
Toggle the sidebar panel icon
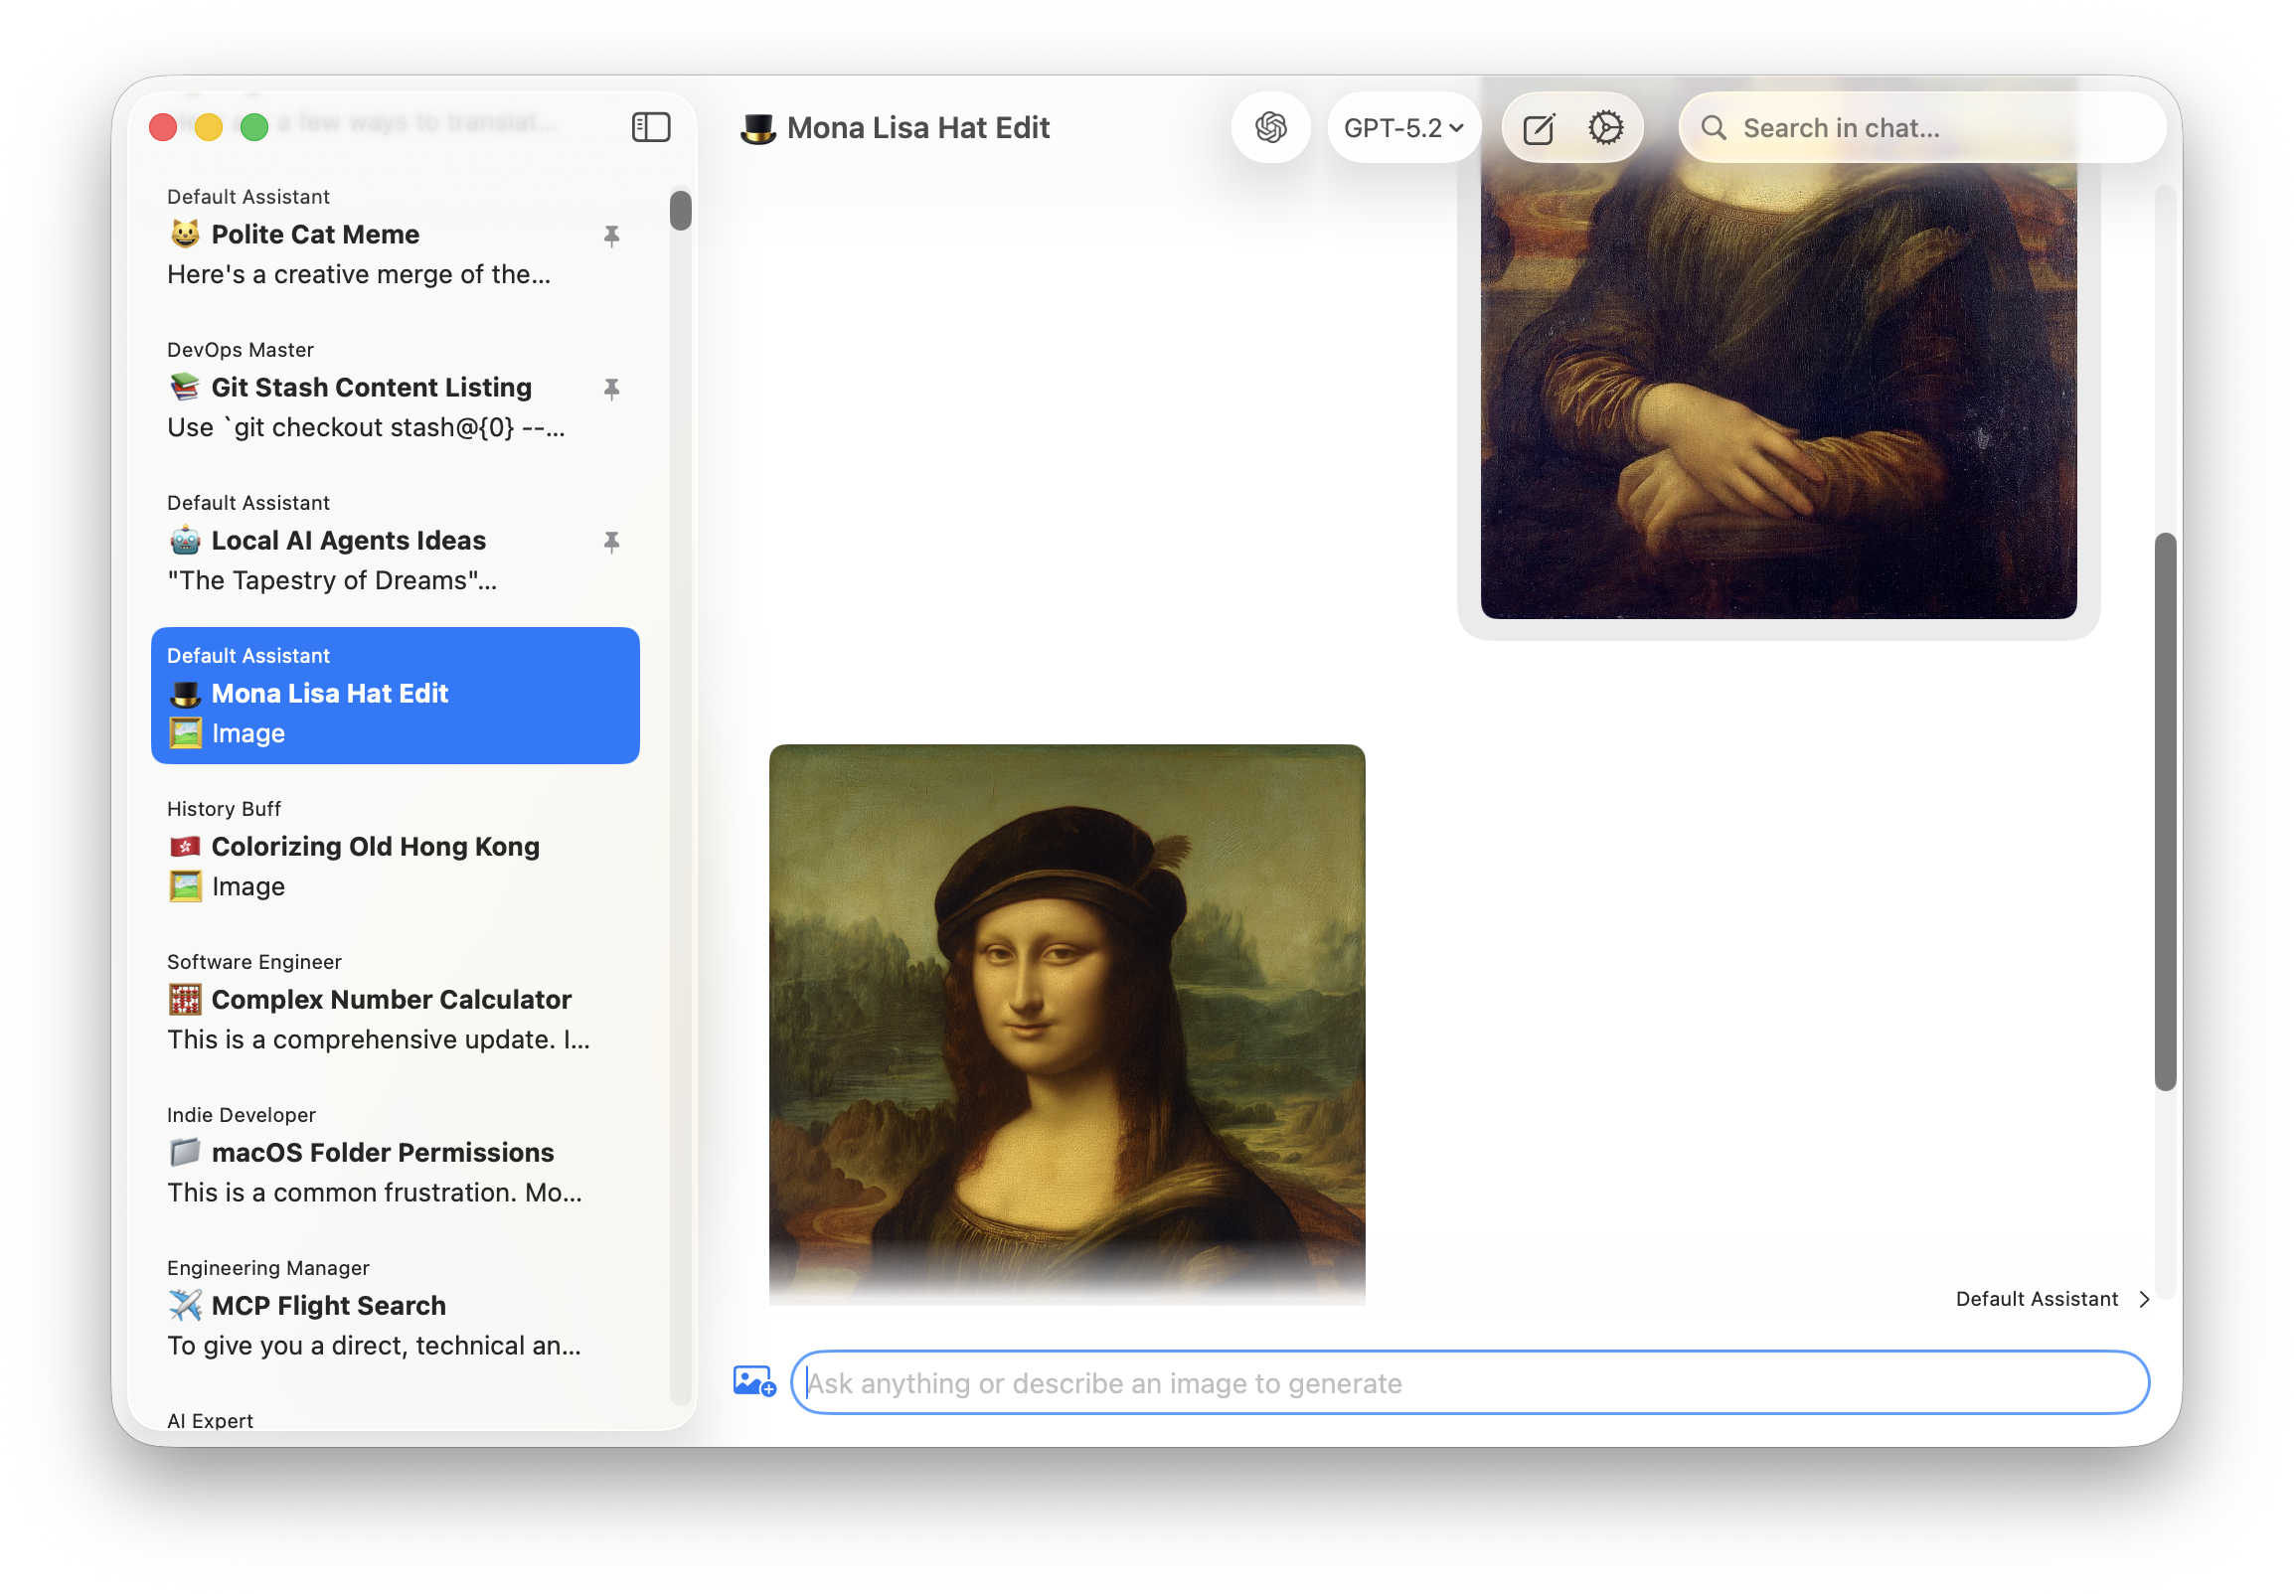point(650,127)
